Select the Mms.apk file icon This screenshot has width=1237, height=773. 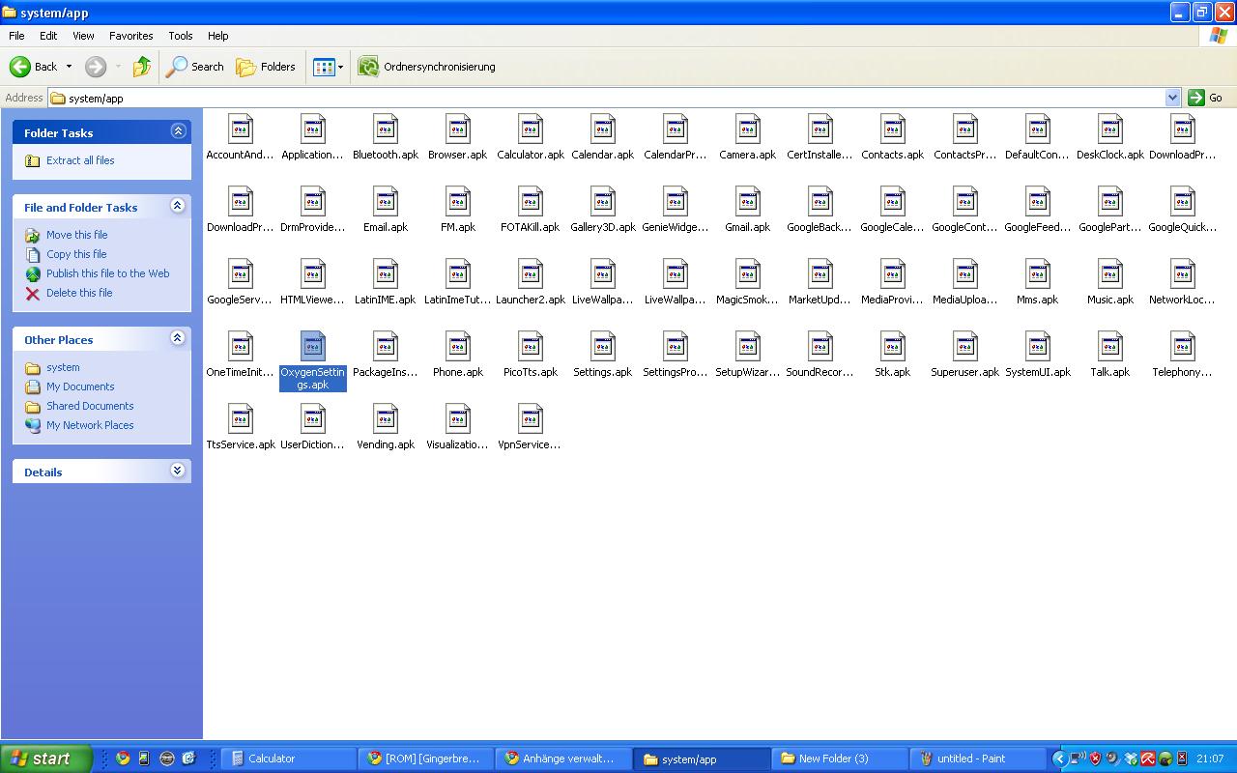(x=1038, y=274)
